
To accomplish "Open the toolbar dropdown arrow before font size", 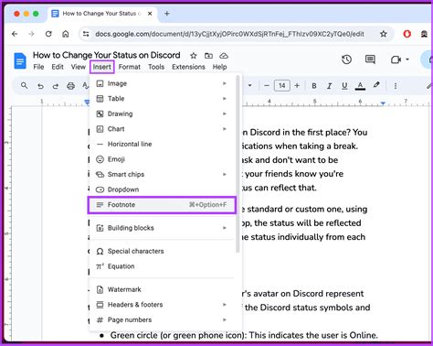I will pyautogui.click(x=249, y=86).
